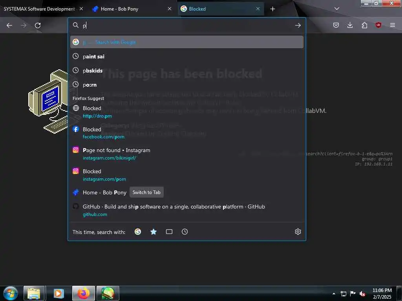Show hidden tray icons arrow
Viewport: 402px width, 301px height.
click(x=334, y=294)
